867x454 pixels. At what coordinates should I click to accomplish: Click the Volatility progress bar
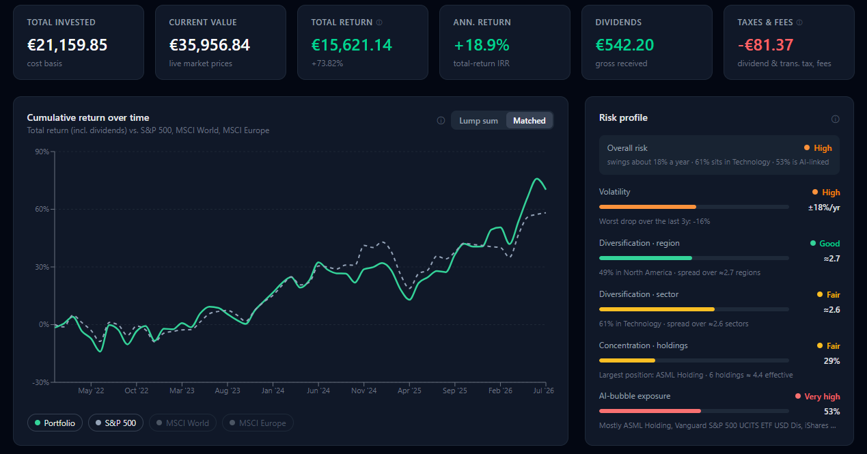coord(693,206)
